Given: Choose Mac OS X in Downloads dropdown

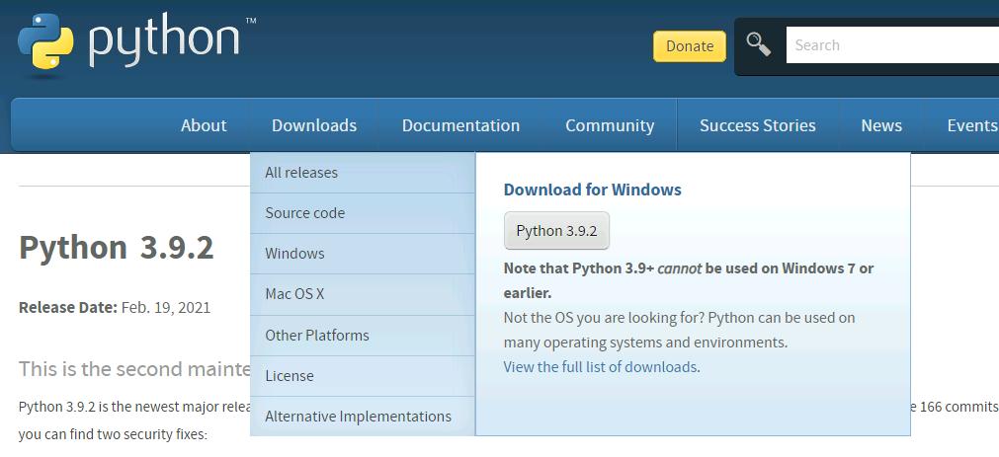Looking at the screenshot, I should click(x=363, y=295).
